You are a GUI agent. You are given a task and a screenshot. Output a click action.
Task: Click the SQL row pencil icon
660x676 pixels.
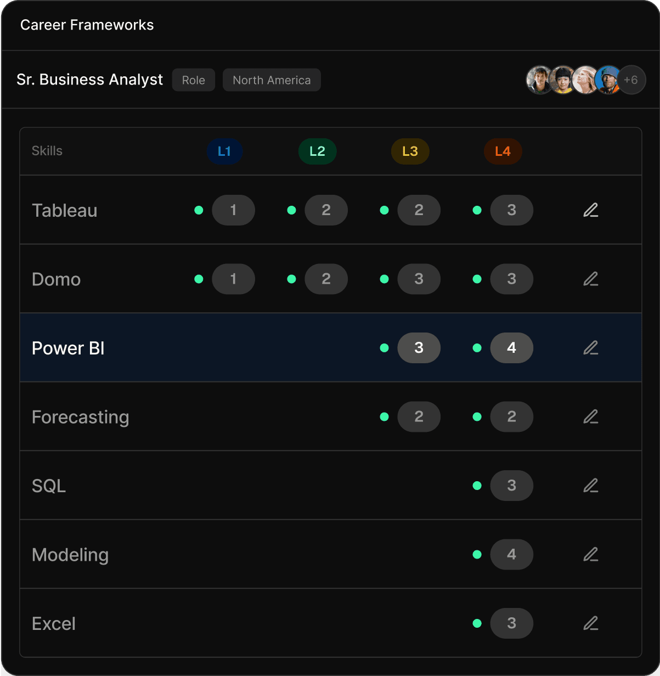tap(590, 486)
